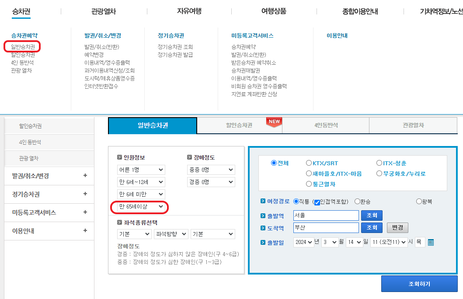
Task: Open the departure date calendar icon
Action: point(431,242)
